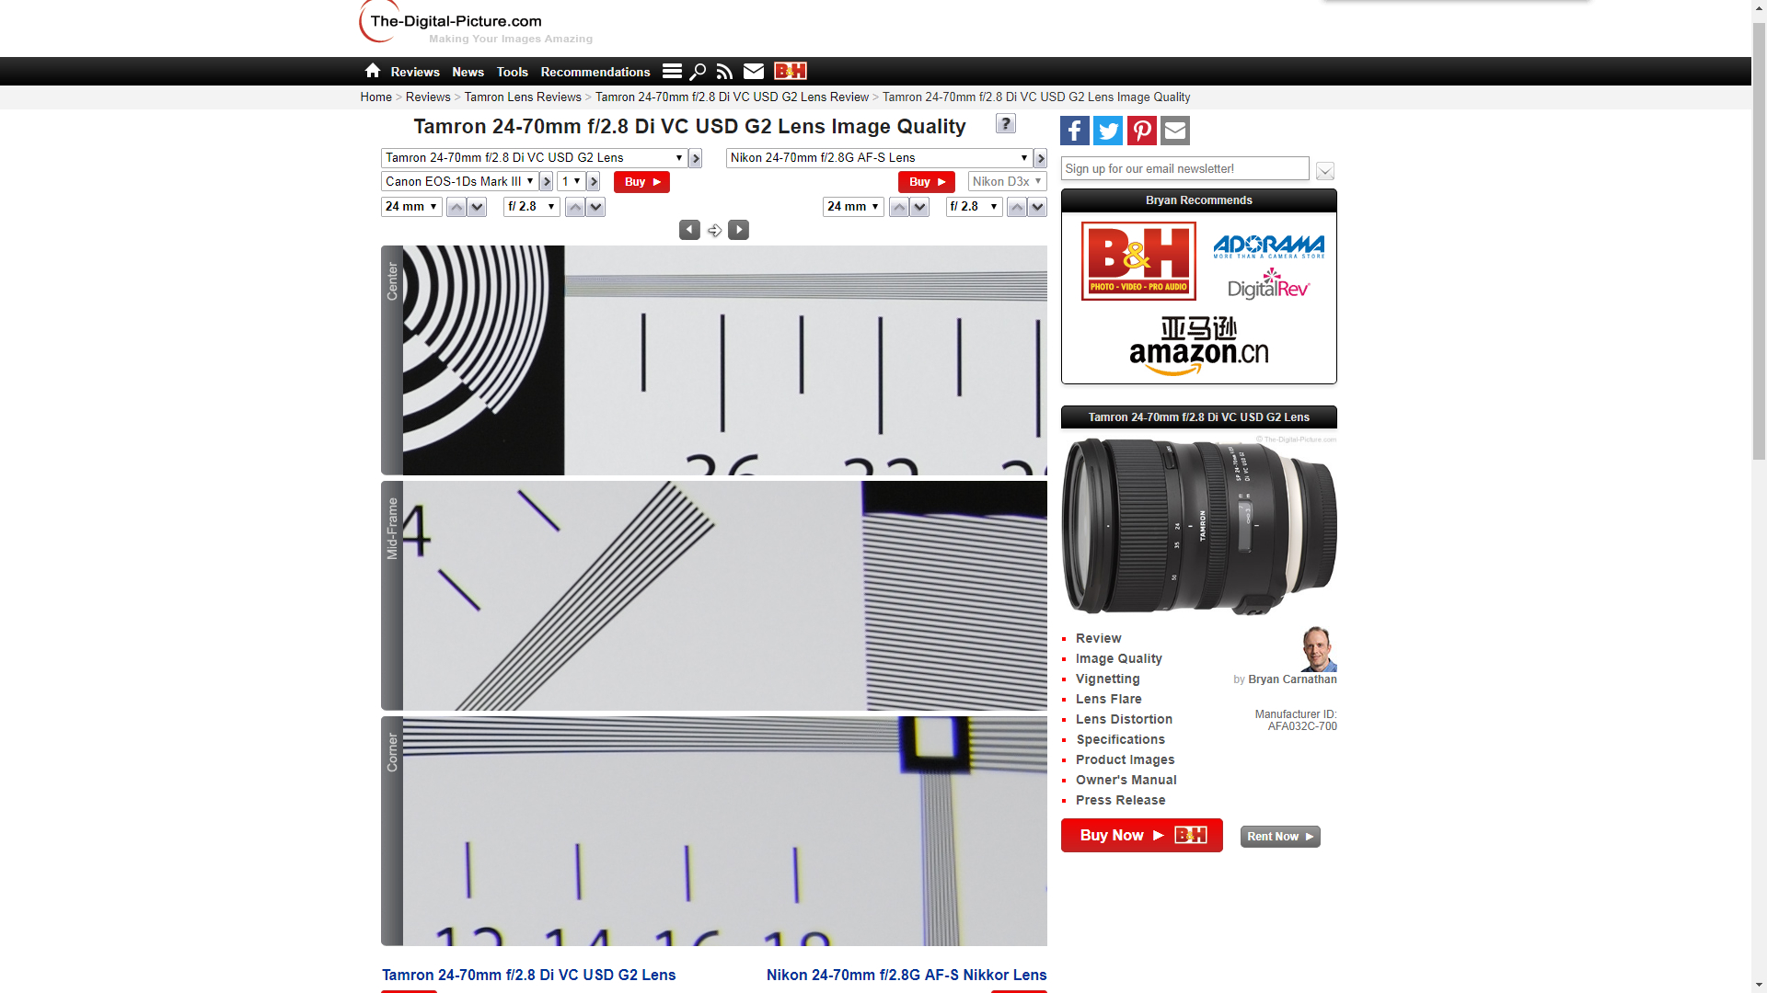Open left lens f/2.8 aperture dropdown

[x=532, y=207]
